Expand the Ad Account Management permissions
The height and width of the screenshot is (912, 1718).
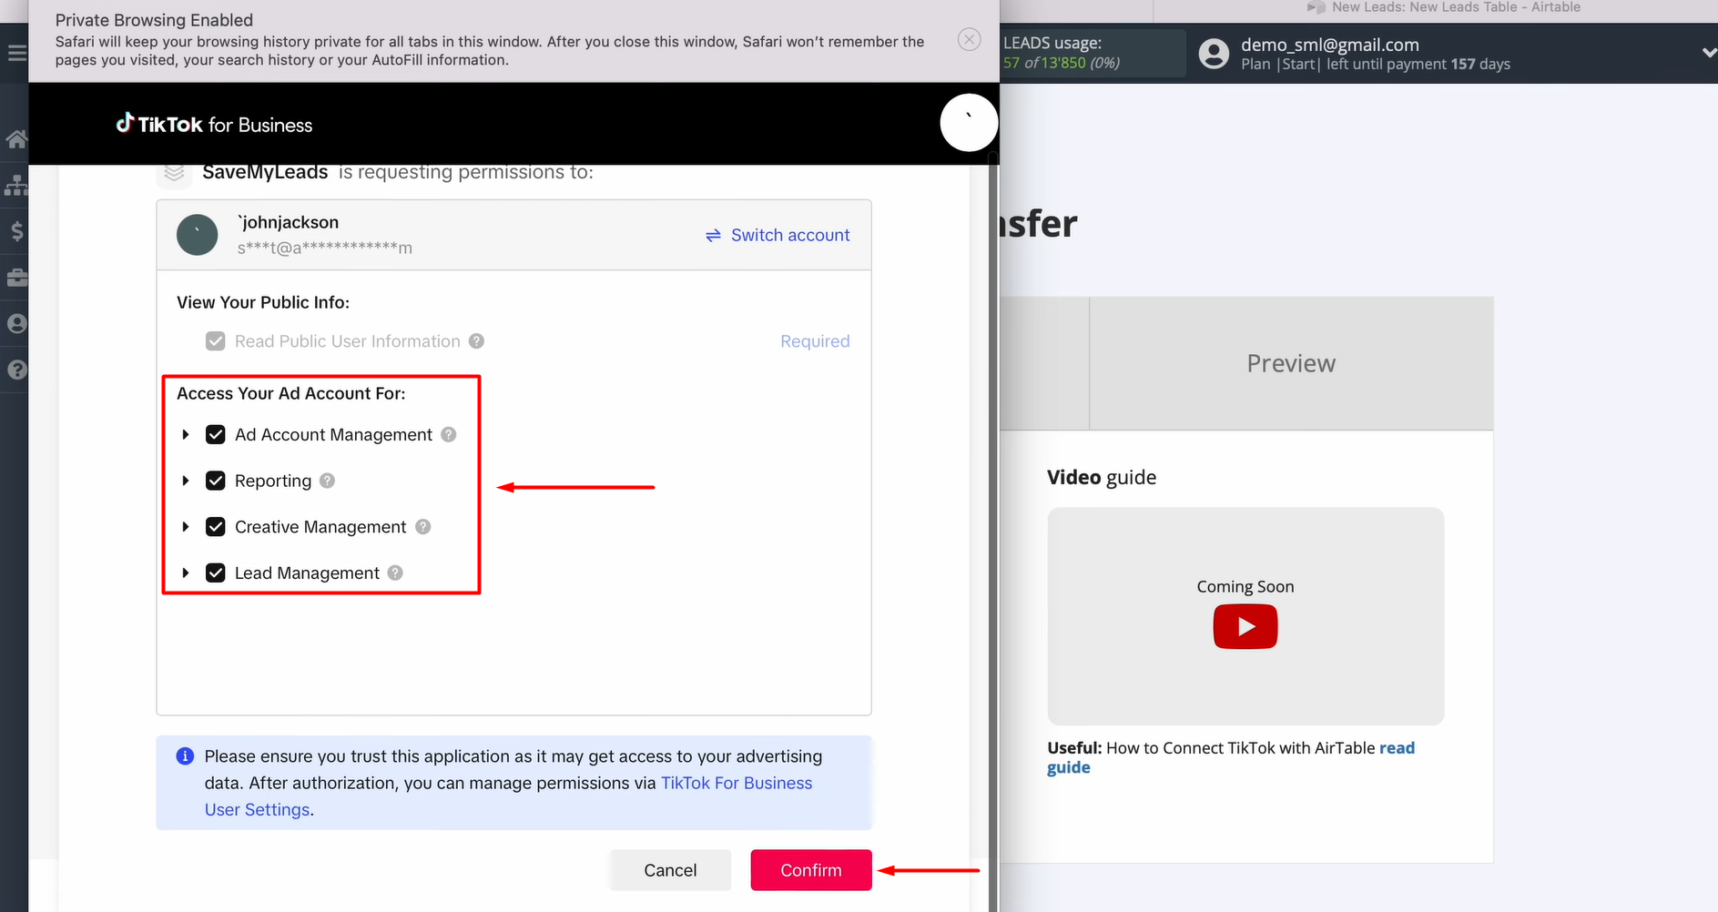coord(186,435)
